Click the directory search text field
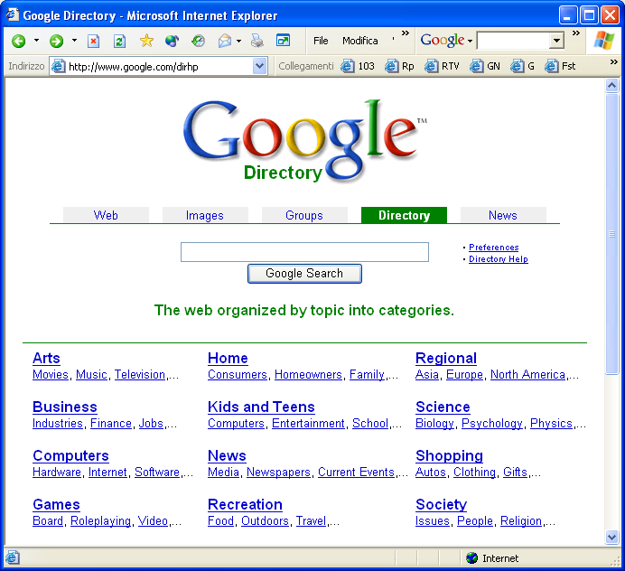This screenshot has width=625, height=571. click(304, 252)
